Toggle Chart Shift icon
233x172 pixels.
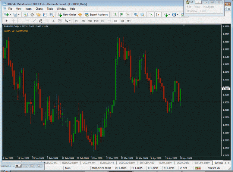click(x=158, y=15)
